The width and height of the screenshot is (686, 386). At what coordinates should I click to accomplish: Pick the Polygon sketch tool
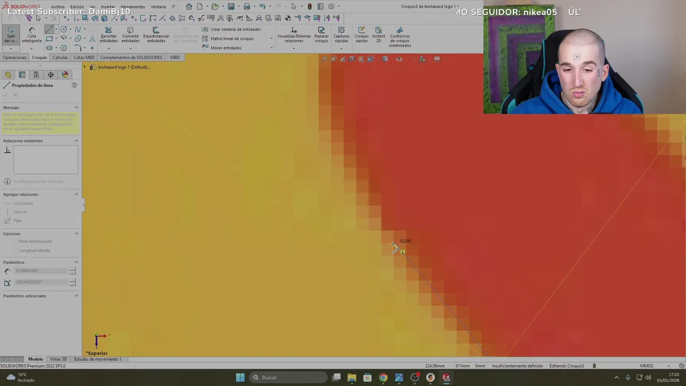coord(64,48)
